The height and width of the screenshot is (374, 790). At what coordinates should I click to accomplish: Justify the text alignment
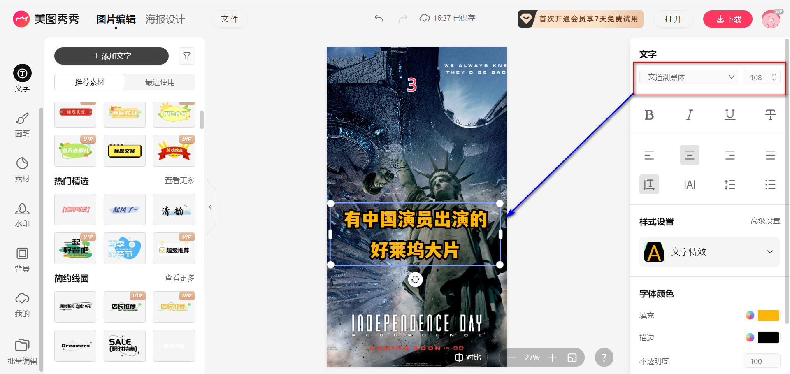click(770, 155)
